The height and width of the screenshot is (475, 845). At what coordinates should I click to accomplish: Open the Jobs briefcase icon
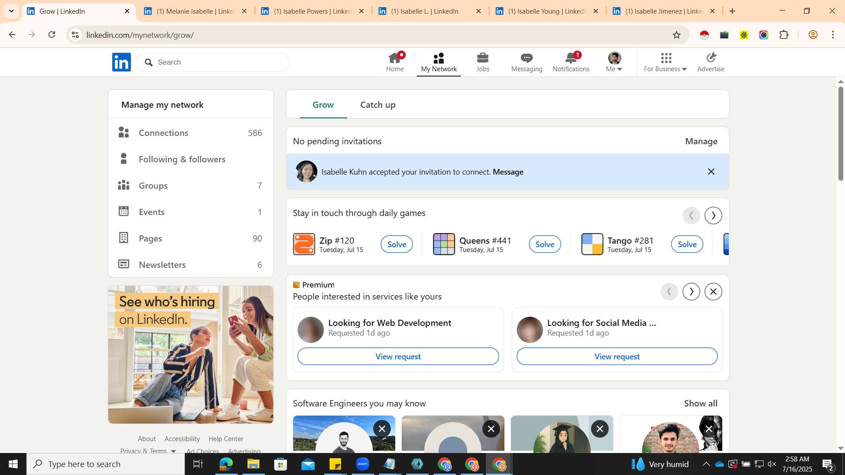tap(483, 58)
